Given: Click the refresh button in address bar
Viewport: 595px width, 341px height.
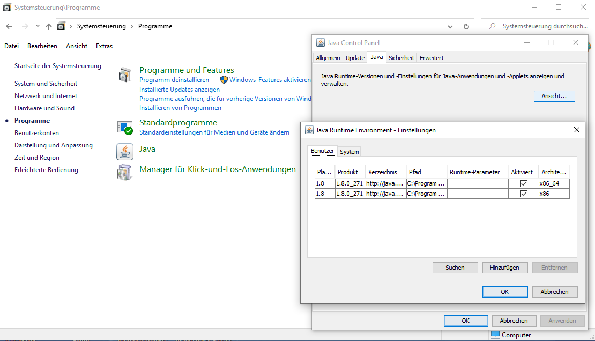Looking at the screenshot, I should coord(466,26).
